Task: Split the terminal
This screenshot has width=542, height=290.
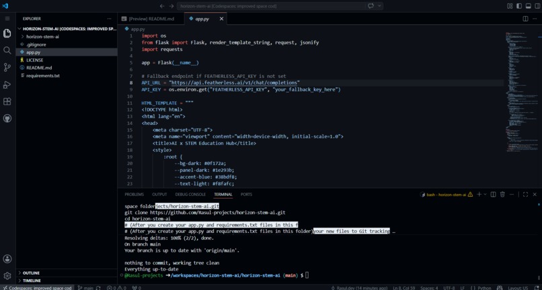Action: [x=494, y=195]
